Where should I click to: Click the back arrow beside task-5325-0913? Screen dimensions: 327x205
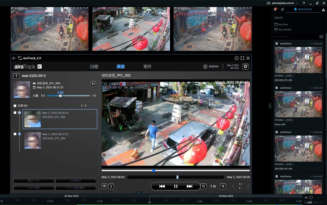pyautogui.click(x=16, y=76)
